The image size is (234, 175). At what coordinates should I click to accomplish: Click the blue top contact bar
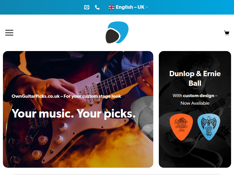tap(117, 7)
